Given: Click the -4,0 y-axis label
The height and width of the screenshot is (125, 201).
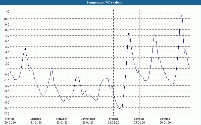Looking at the screenshot, I should click(x=7, y=97).
